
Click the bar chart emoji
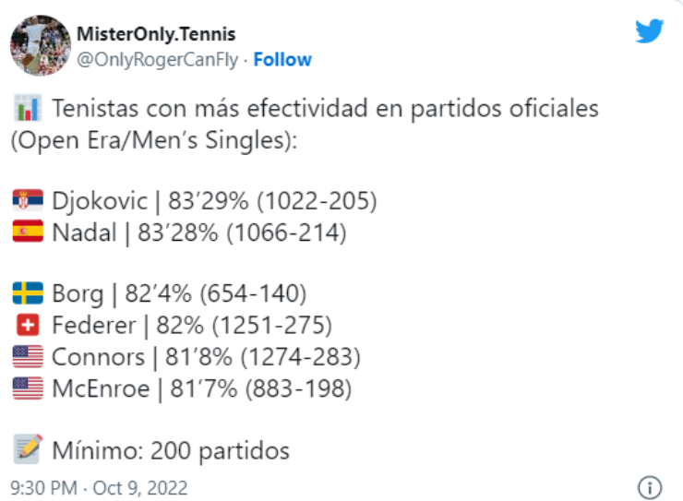(x=27, y=110)
